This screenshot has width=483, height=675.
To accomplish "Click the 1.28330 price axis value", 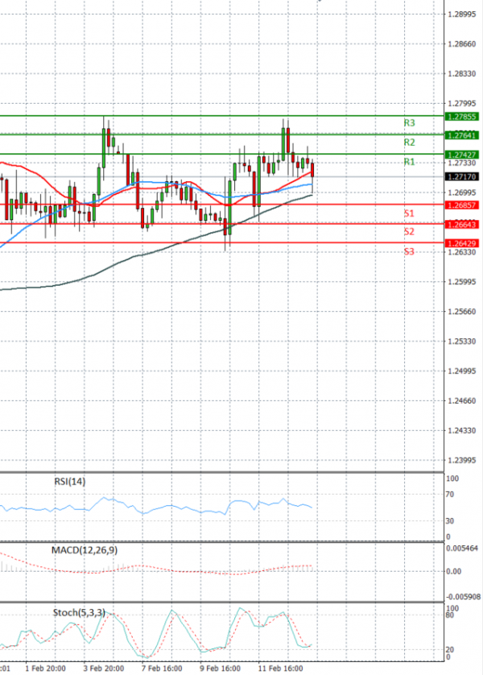I will (x=462, y=74).
